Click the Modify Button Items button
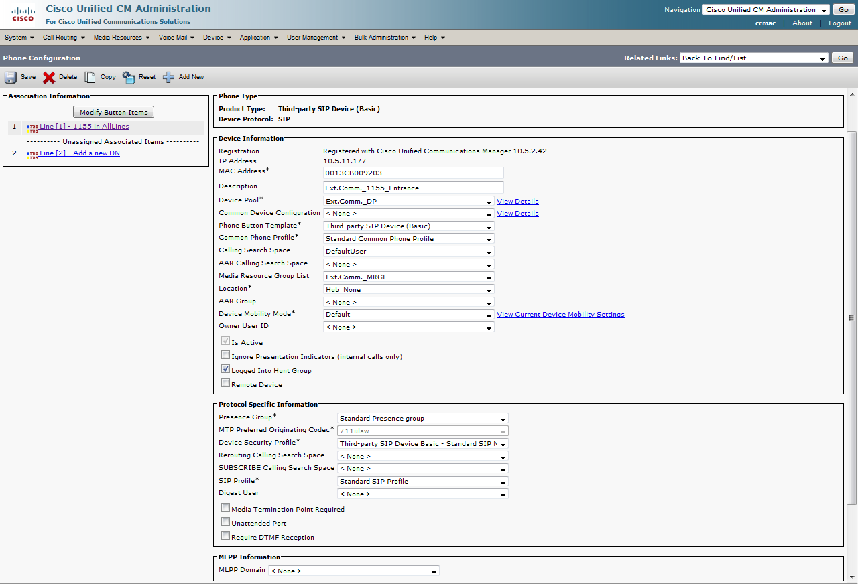Screen dimensions: 858x584 pos(113,112)
